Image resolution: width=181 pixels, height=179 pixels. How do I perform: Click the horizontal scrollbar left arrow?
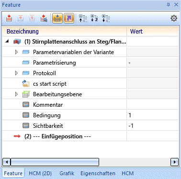[x=7, y=162]
